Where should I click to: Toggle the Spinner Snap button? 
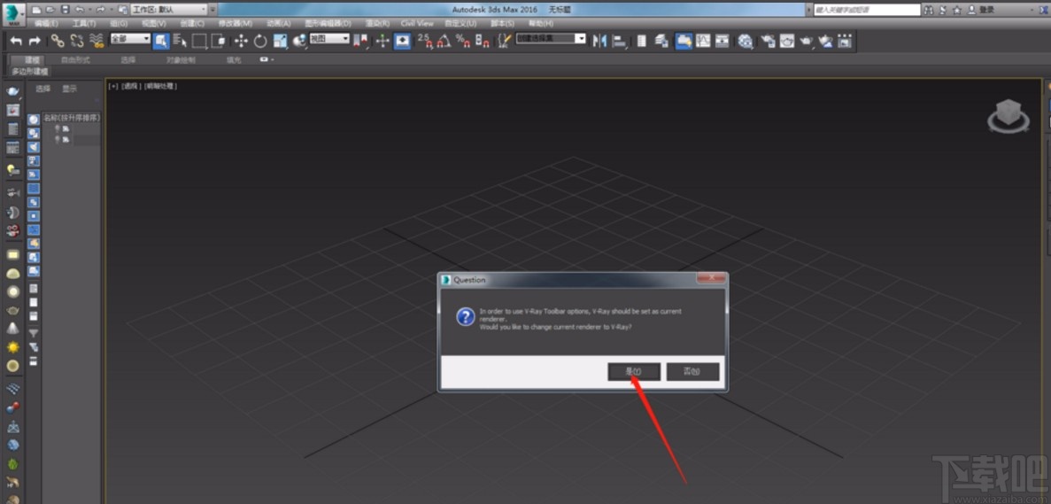pos(482,41)
